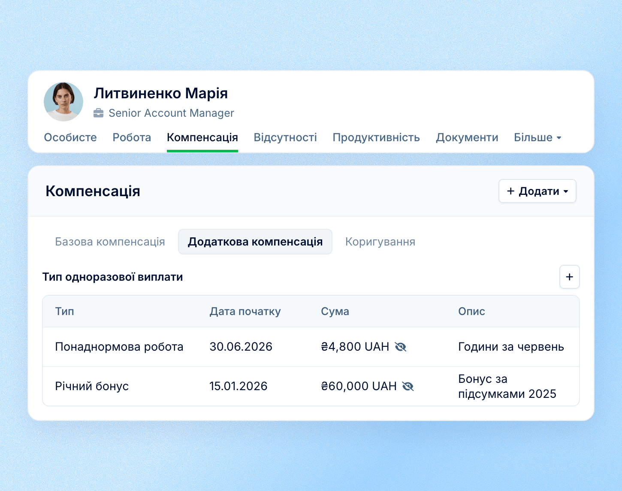Viewport: 622px width, 491px height.
Task: Select the Понаднормова робота row type
Action: click(x=119, y=347)
